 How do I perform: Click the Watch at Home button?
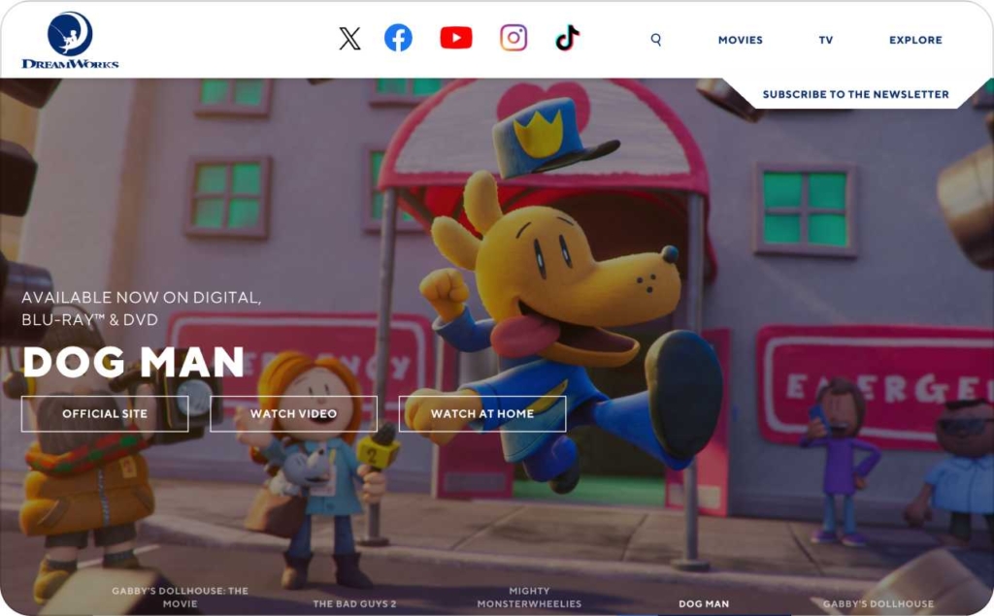click(x=482, y=413)
